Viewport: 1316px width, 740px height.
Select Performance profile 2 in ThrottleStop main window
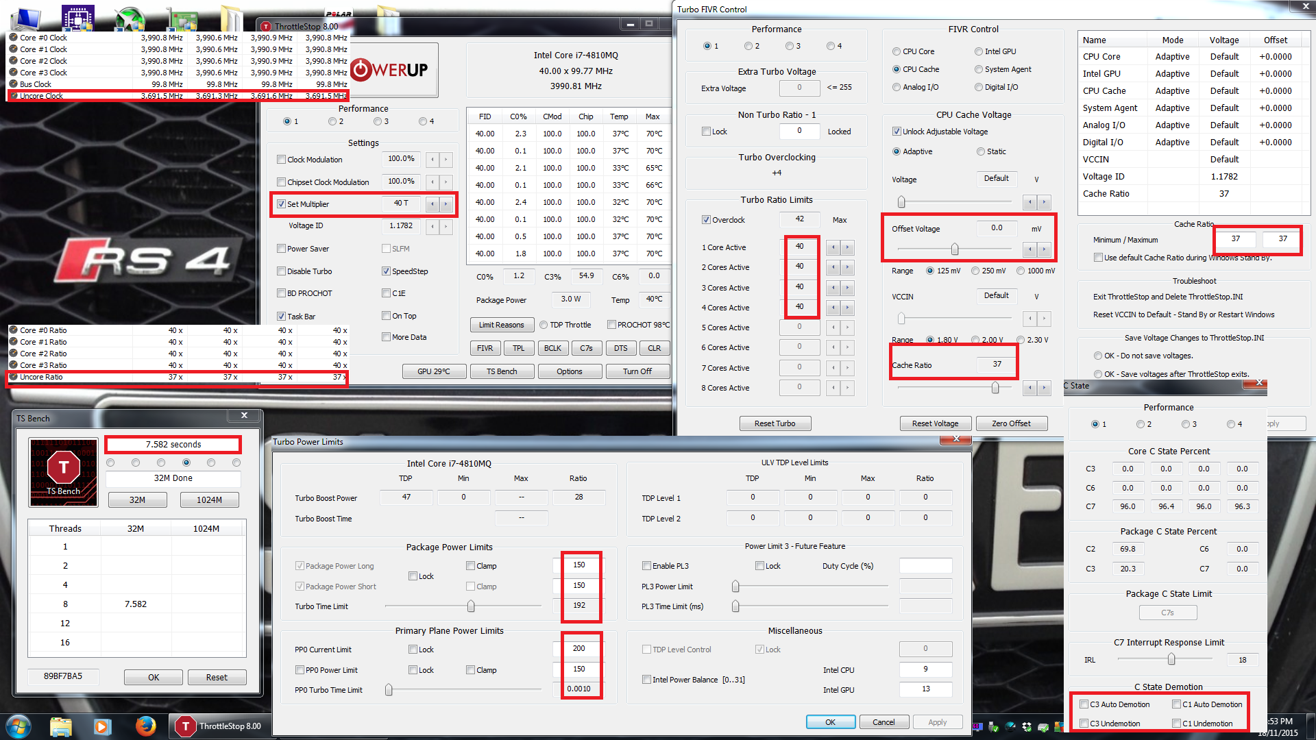point(332,121)
